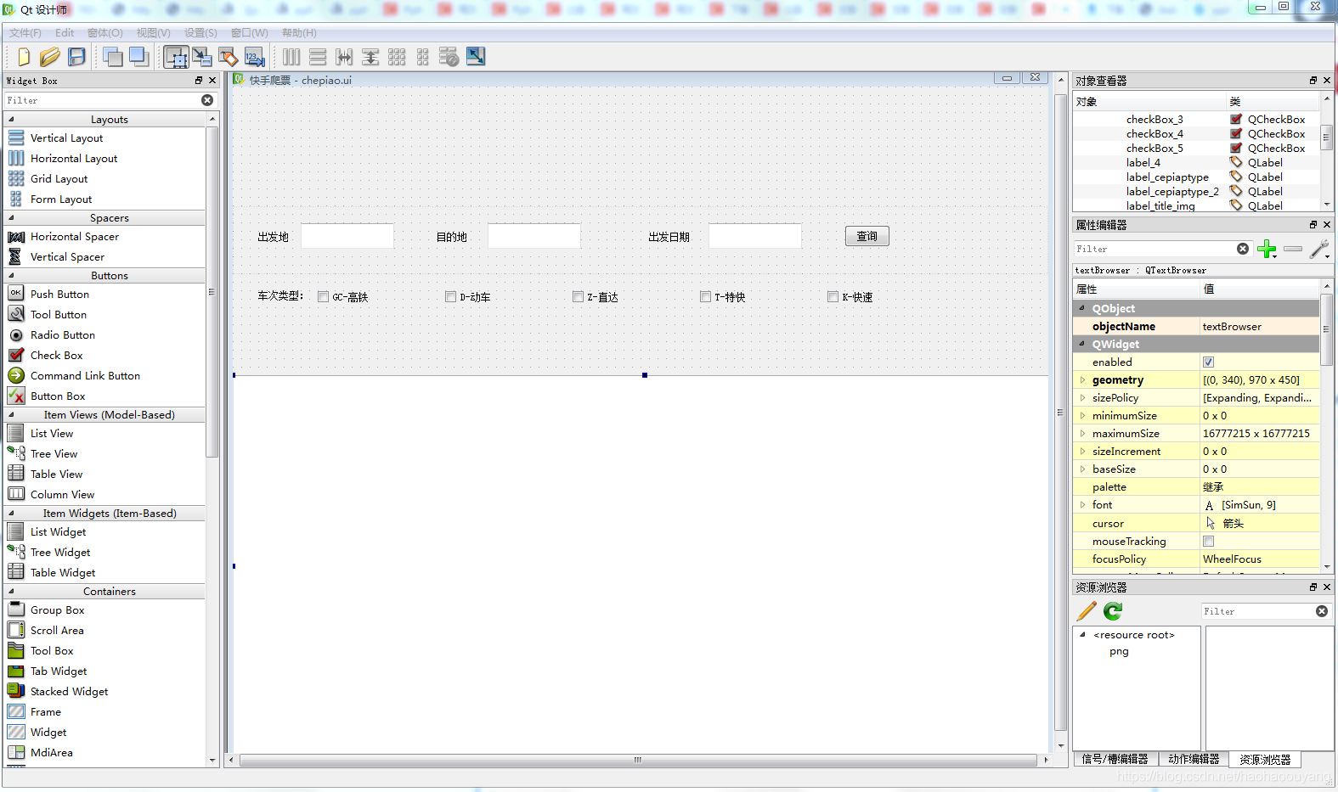Image resolution: width=1338 pixels, height=792 pixels.
Task: Select Push Button in the Widget Box
Action: coord(59,295)
